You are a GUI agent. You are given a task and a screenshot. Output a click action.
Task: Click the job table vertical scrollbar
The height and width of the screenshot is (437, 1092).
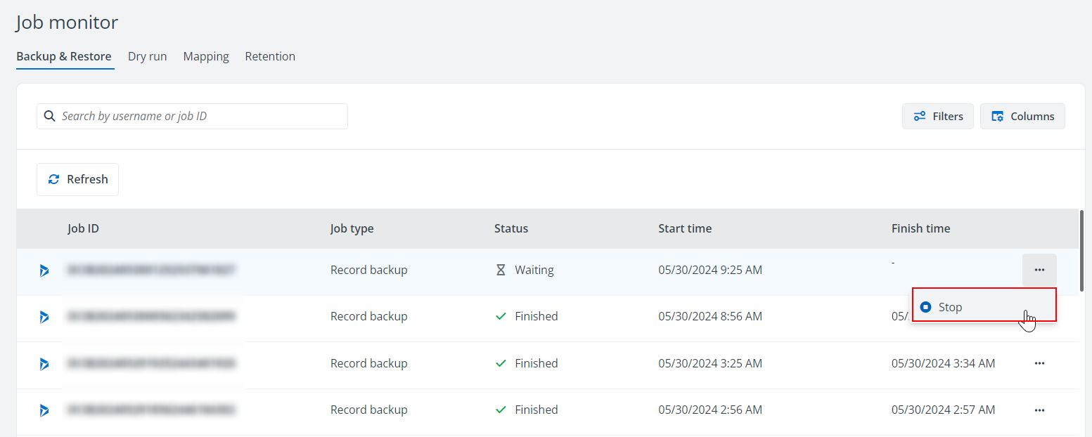coord(1081,250)
